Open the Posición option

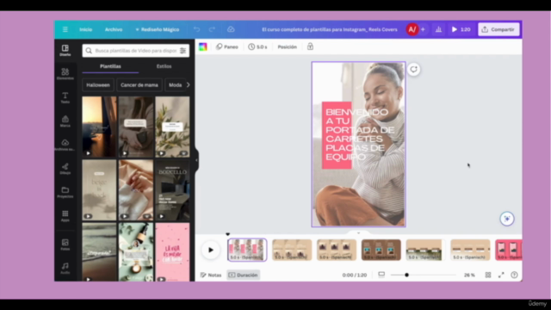287,46
